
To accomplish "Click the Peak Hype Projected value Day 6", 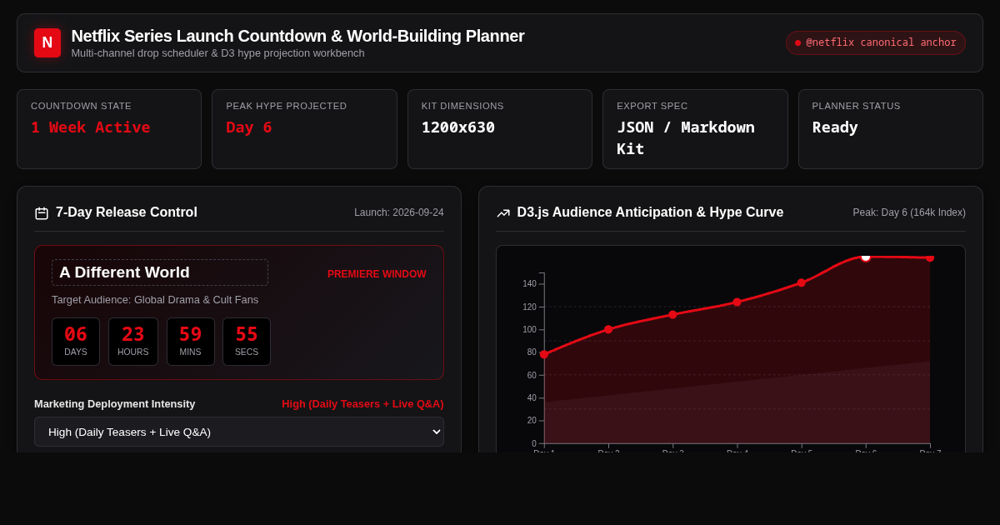I will pos(249,127).
